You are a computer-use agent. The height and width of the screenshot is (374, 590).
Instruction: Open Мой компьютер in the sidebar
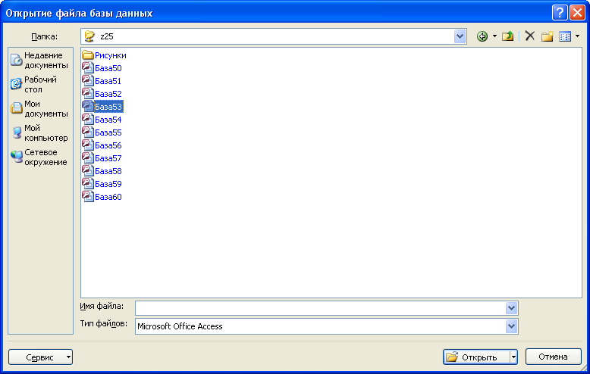[x=40, y=133]
